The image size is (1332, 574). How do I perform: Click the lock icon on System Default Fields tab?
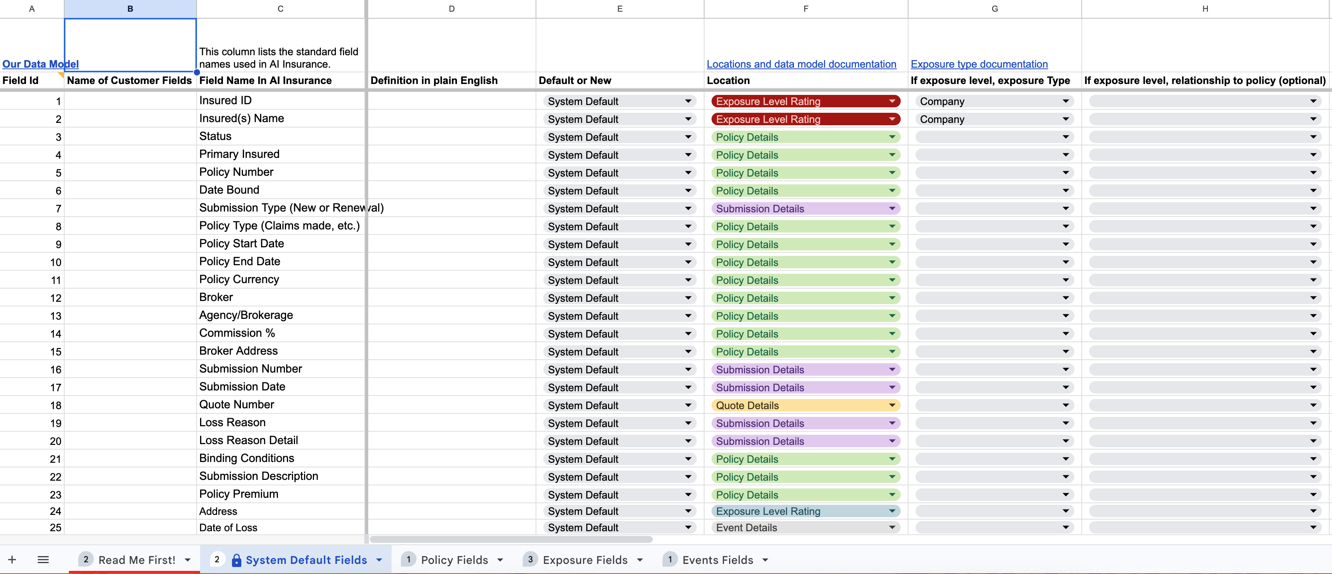[237, 560]
